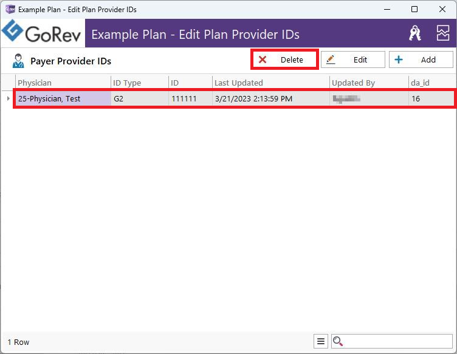Select the '25-Physician, Test' cell

(x=63, y=98)
